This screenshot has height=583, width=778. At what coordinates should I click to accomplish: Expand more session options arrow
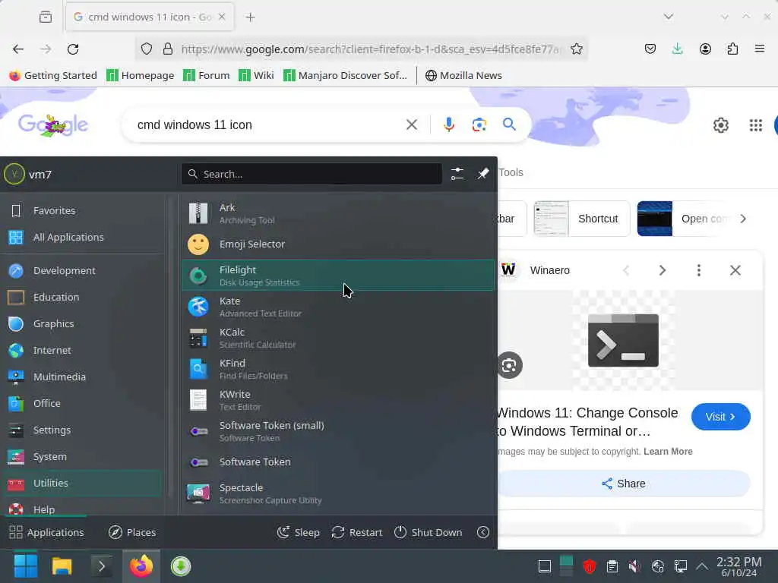(x=482, y=532)
